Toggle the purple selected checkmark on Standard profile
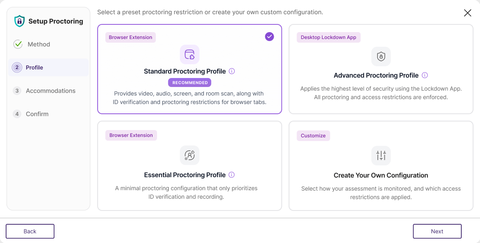 269,37
